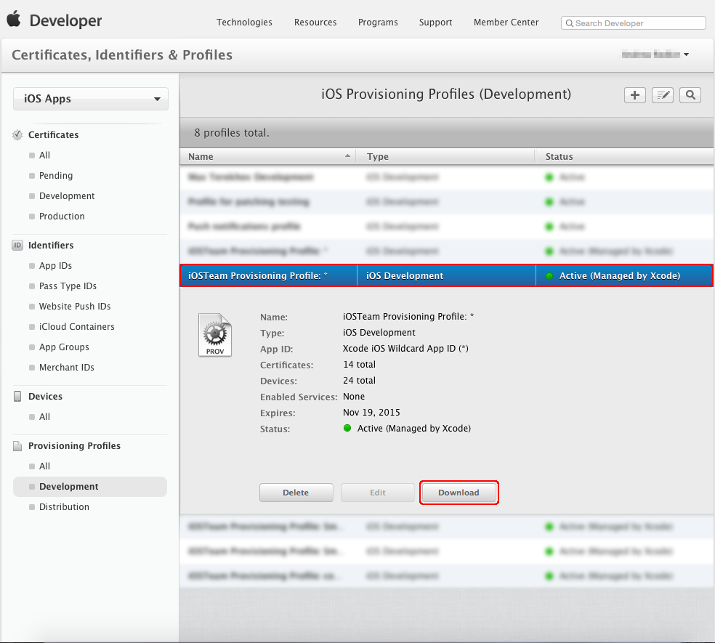Click the PROV profile thumbnail icon
The width and height of the screenshot is (715, 643).
point(215,334)
